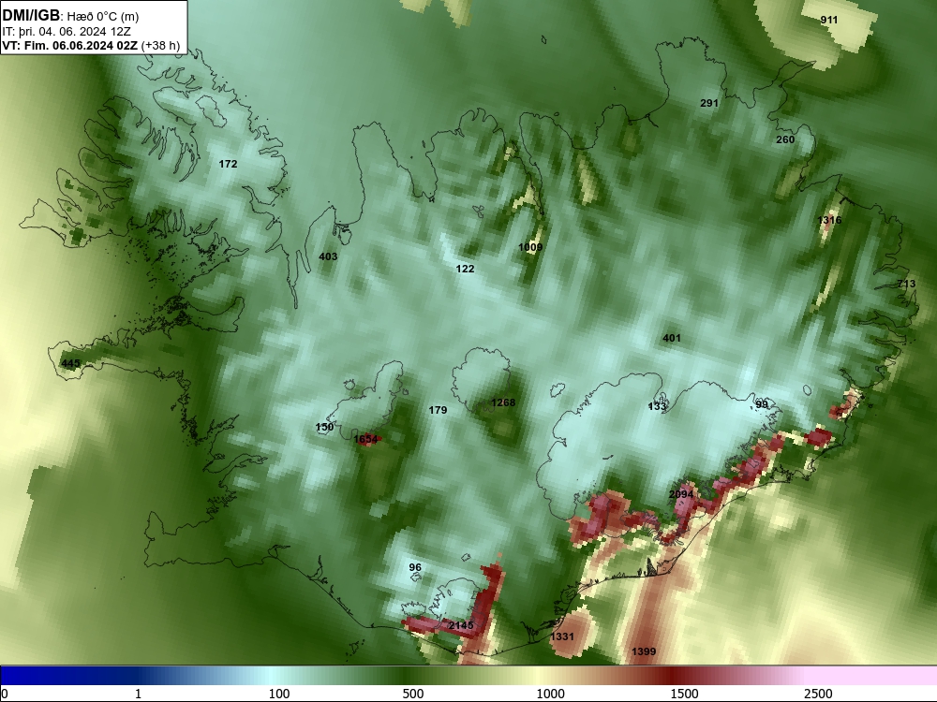The image size is (937, 702).
Task: Click the 403 height value on the map
Action: click(328, 256)
